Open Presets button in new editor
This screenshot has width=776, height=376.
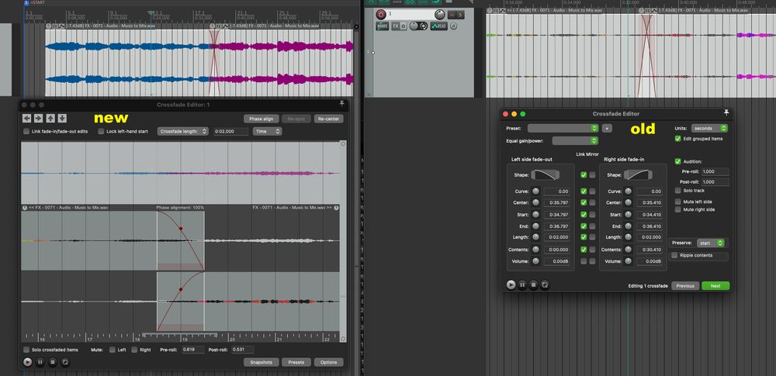click(296, 362)
